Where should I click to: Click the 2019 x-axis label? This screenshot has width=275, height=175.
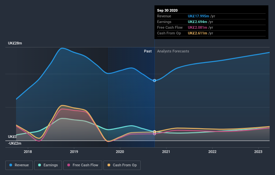[74, 152]
